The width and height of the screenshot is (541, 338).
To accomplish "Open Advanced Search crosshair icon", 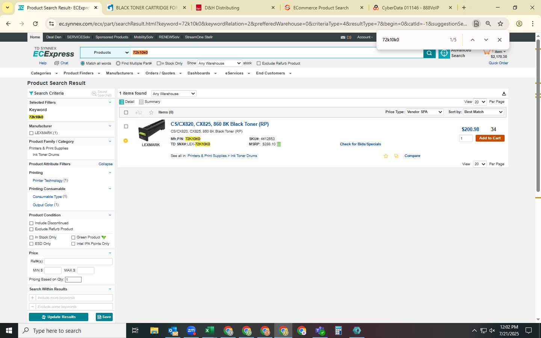I will (x=444, y=53).
